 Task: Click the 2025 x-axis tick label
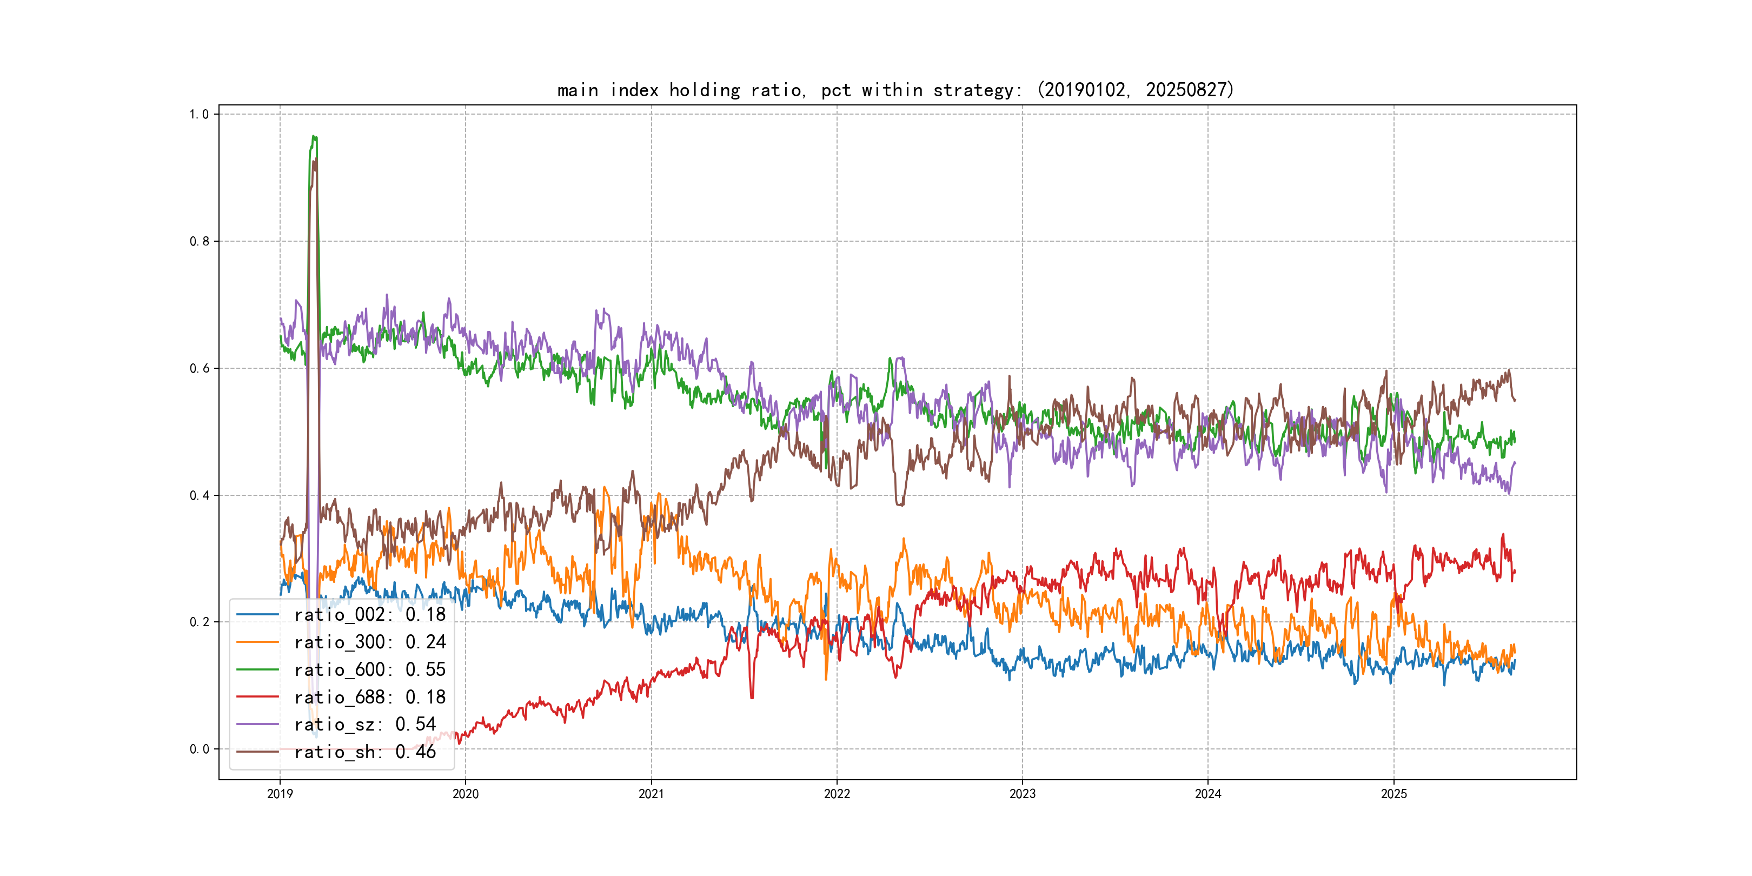(1393, 794)
